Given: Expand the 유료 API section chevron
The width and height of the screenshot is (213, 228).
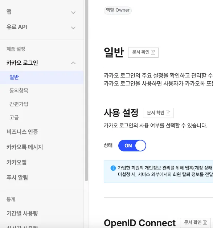Looking at the screenshot, I should [73, 28].
